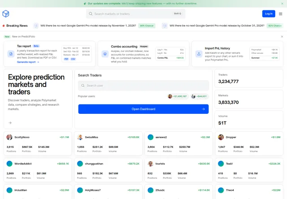Close the New on PredictFolio section

point(282,37)
